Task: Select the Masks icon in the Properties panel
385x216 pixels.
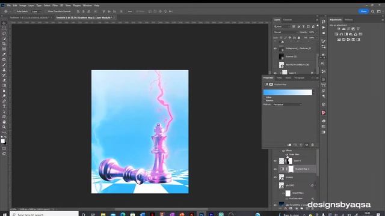Action: [271, 84]
